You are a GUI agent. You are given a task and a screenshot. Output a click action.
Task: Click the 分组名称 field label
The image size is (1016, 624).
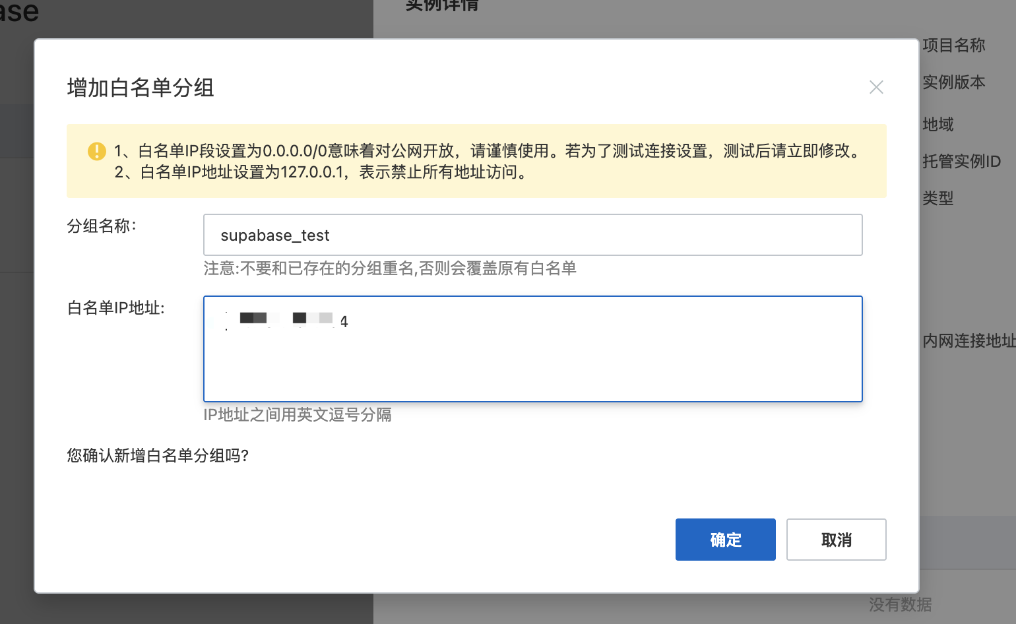[x=102, y=226]
